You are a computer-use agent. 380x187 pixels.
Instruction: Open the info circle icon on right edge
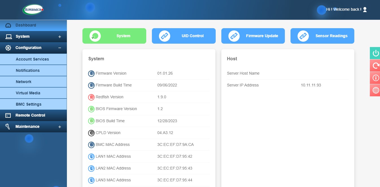[375, 78]
